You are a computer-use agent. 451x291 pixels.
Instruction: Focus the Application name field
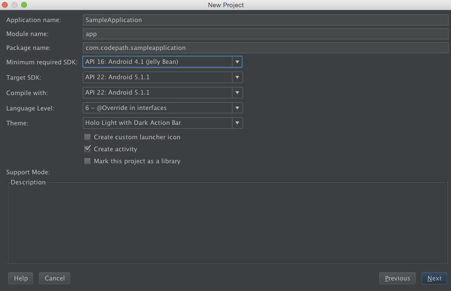coord(266,20)
